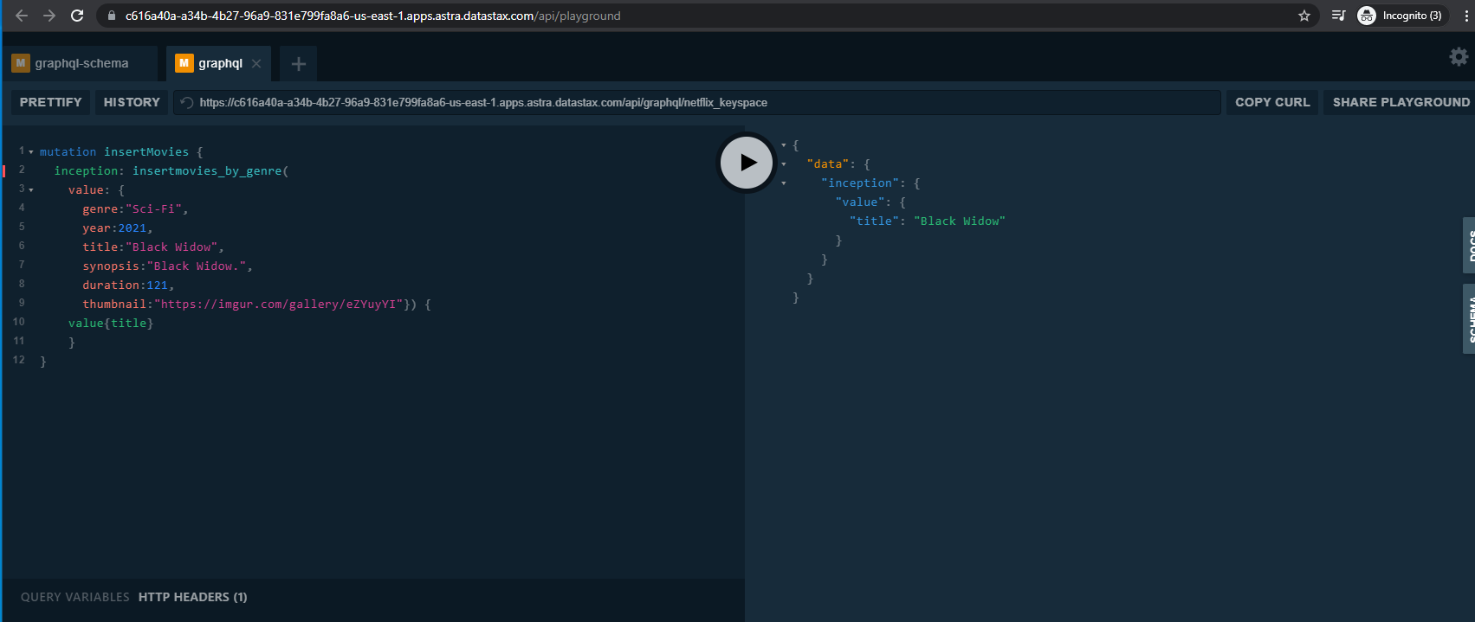The image size is (1475, 622).
Task: Open Query Variables pane
Action: click(75, 597)
